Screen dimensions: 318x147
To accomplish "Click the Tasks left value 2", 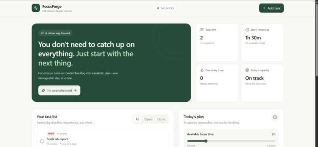I will tap(201, 38).
